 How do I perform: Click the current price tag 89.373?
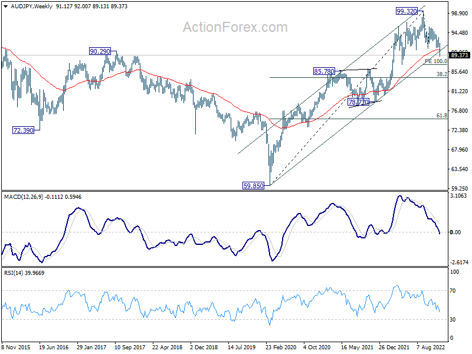[x=460, y=55]
